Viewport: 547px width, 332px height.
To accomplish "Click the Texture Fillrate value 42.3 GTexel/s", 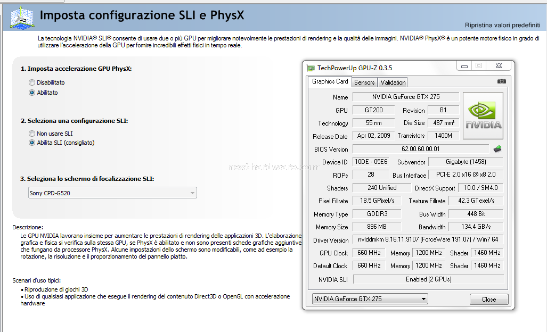I will coord(476,201).
